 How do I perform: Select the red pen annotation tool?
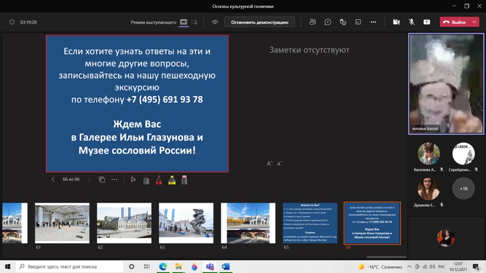(x=159, y=180)
